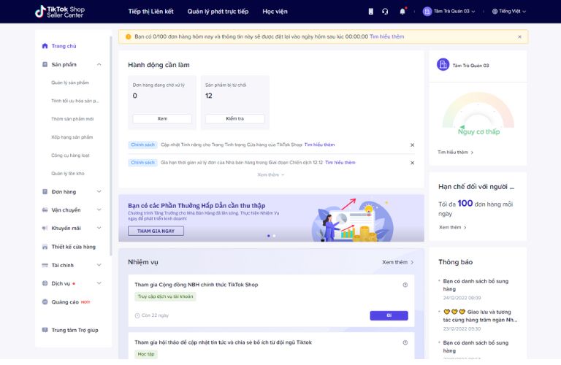
Task: Click the headset support icon
Action: pyautogui.click(x=385, y=12)
